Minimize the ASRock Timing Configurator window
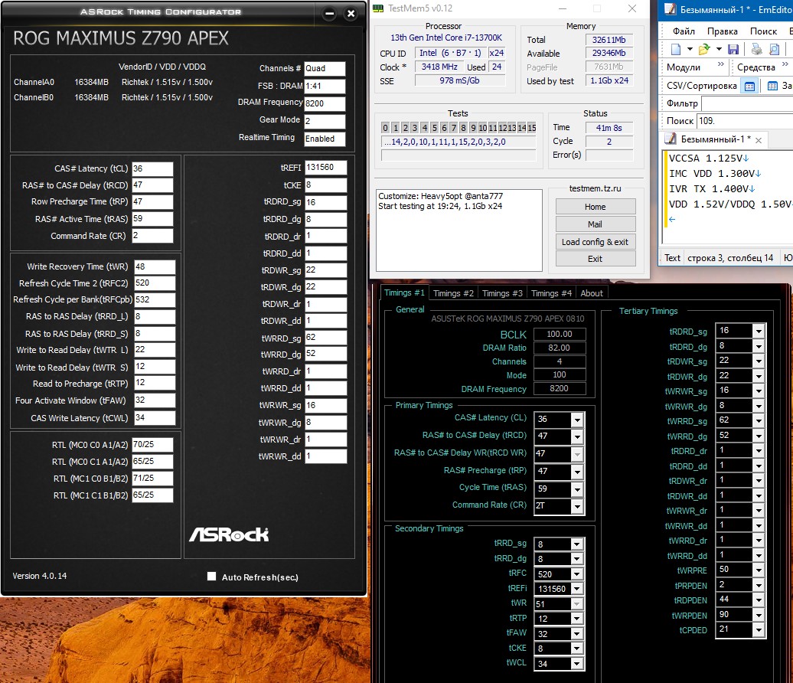This screenshot has width=793, height=683. click(x=330, y=14)
